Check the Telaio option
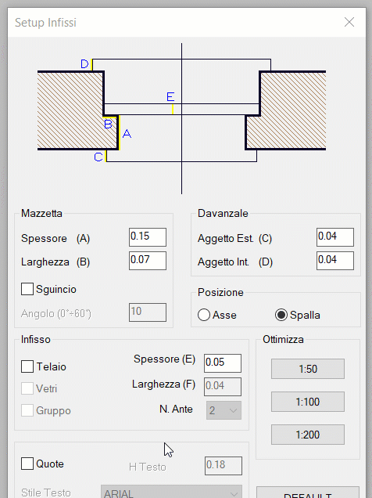Viewport: 372px width, 498px height. point(27,366)
